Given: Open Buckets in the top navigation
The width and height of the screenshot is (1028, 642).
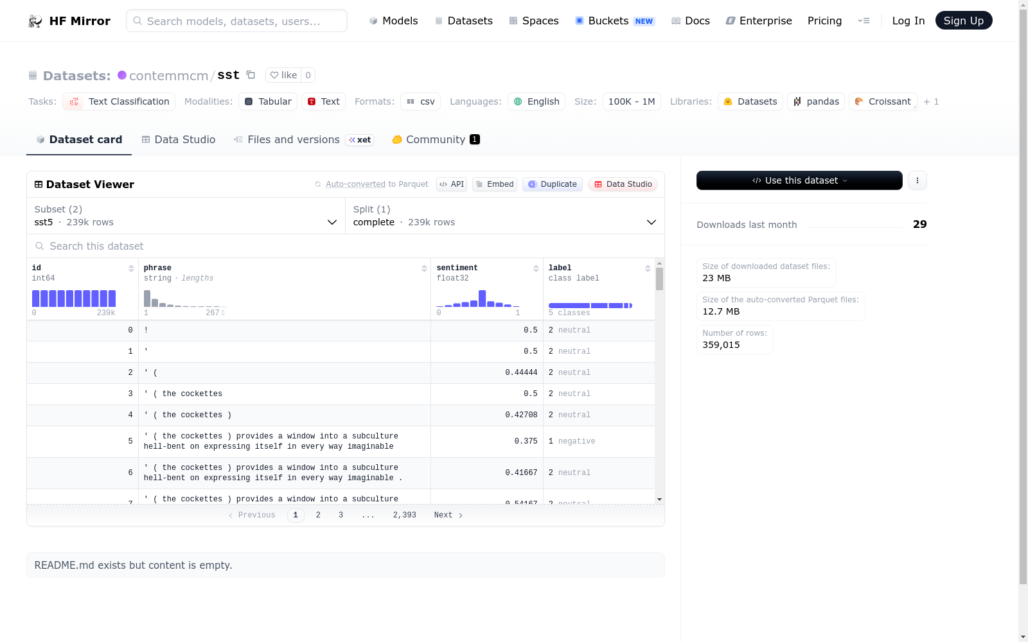Looking at the screenshot, I should 614,21.
